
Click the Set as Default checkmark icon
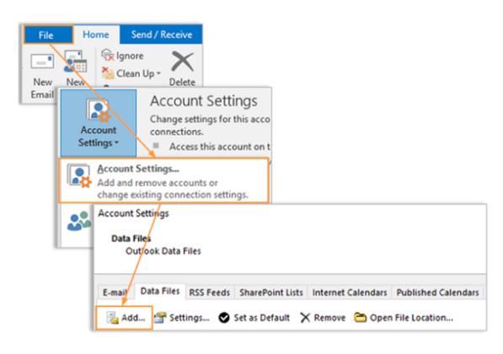pos(224,318)
